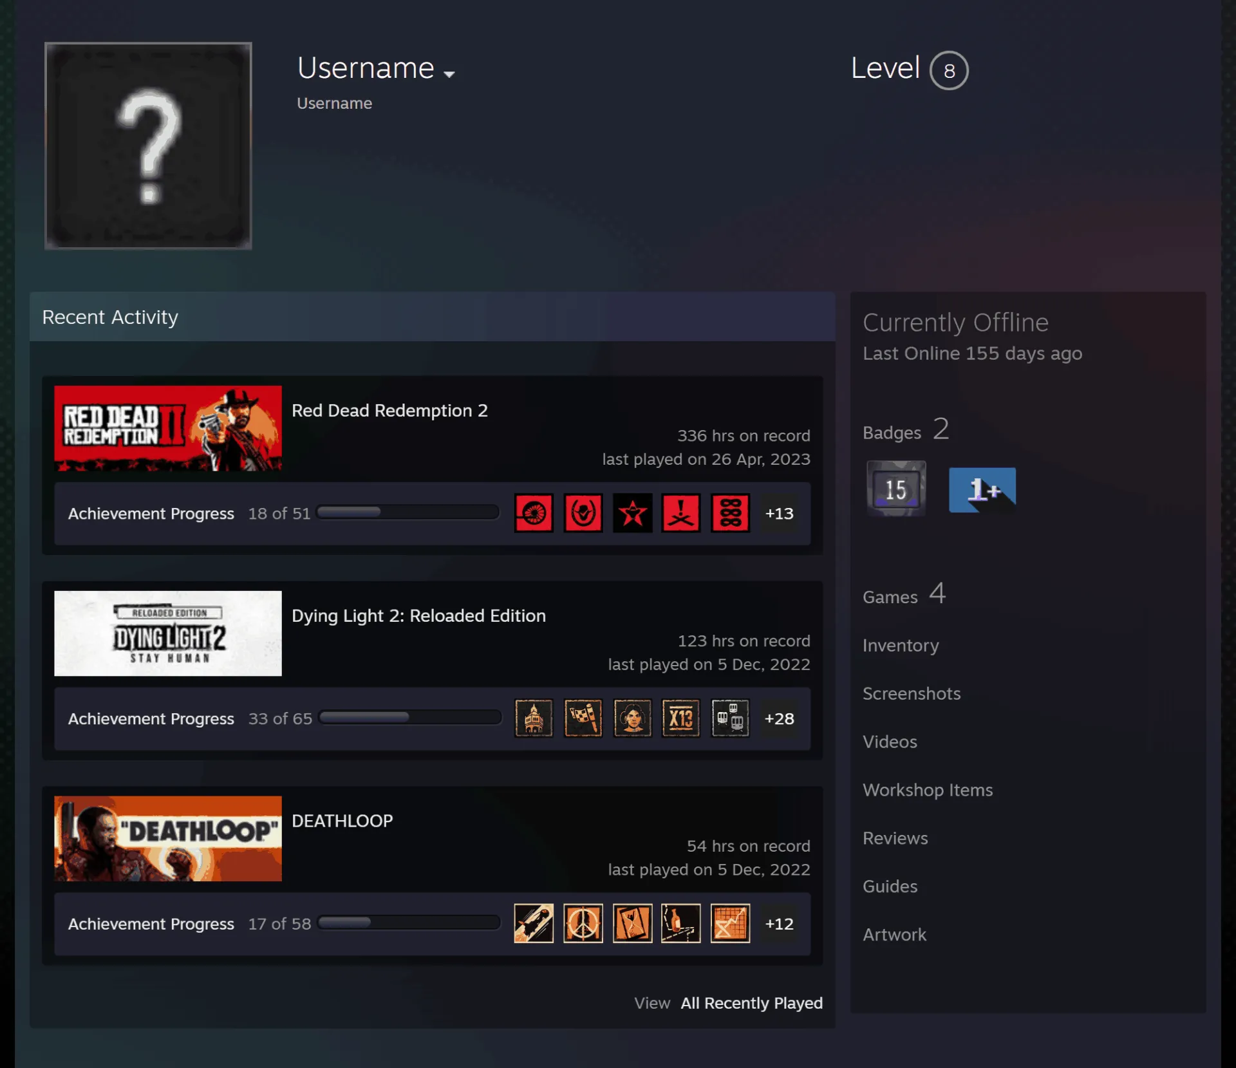Click the profile avatar question mark image

pyautogui.click(x=148, y=146)
